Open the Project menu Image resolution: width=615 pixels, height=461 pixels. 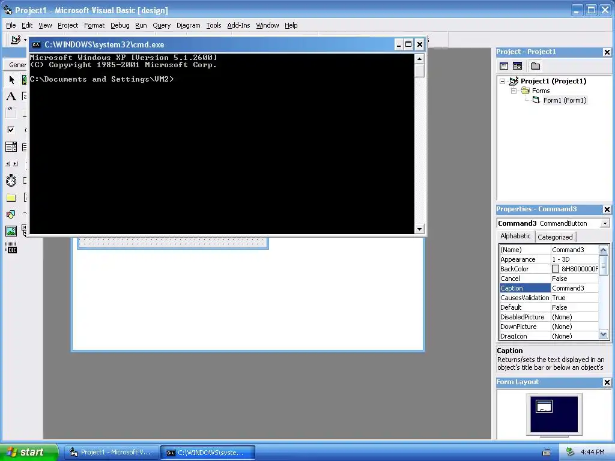tap(68, 25)
